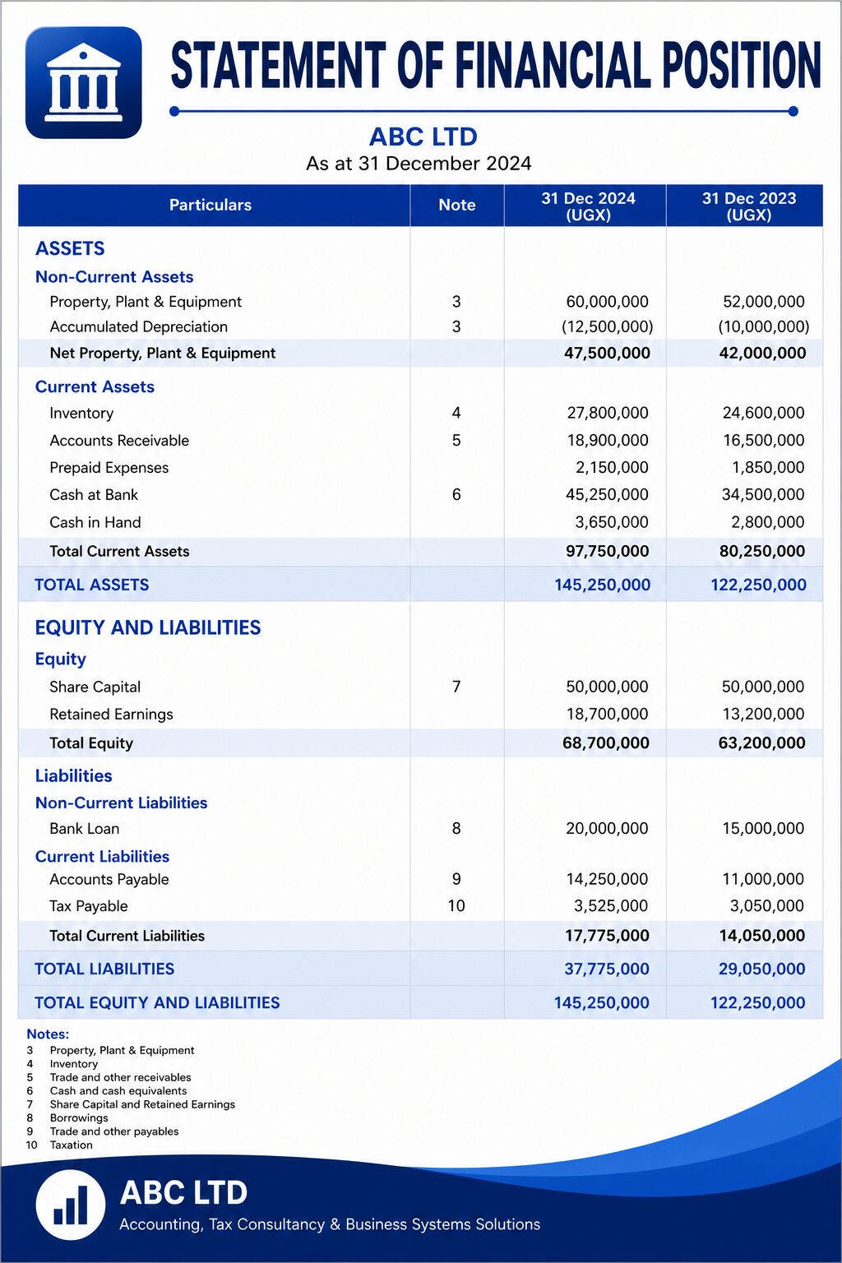Click the Accounts Receivable row label
This screenshot has width=842, height=1263.
pyautogui.click(x=119, y=441)
